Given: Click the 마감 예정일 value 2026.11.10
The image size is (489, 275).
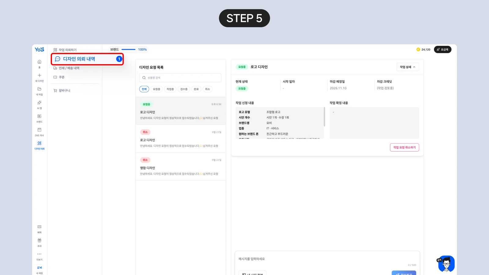Looking at the screenshot, I should (x=338, y=88).
